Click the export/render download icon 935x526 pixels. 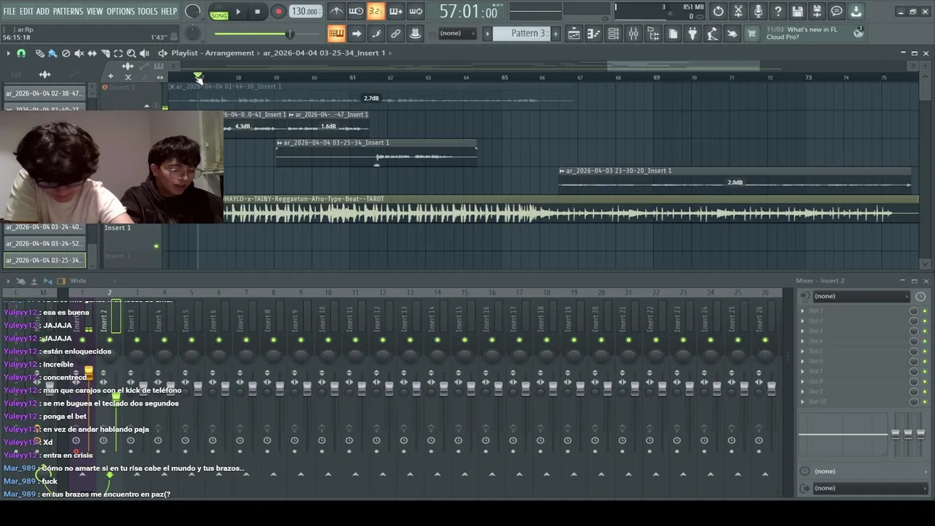856,11
